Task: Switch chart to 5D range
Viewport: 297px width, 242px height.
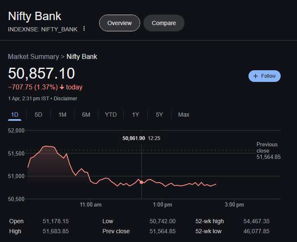Action: [x=38, y=115]
